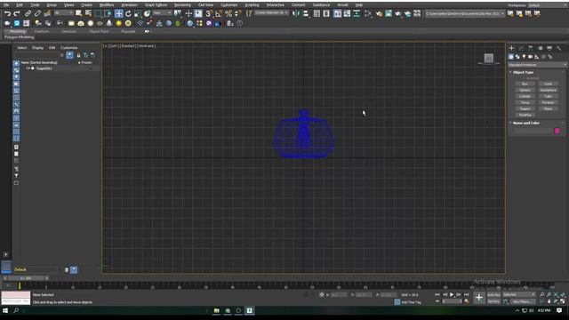The image size is (569, 320).
Task: Toggle the Percent Snap icon
Action: pos(228,14)
